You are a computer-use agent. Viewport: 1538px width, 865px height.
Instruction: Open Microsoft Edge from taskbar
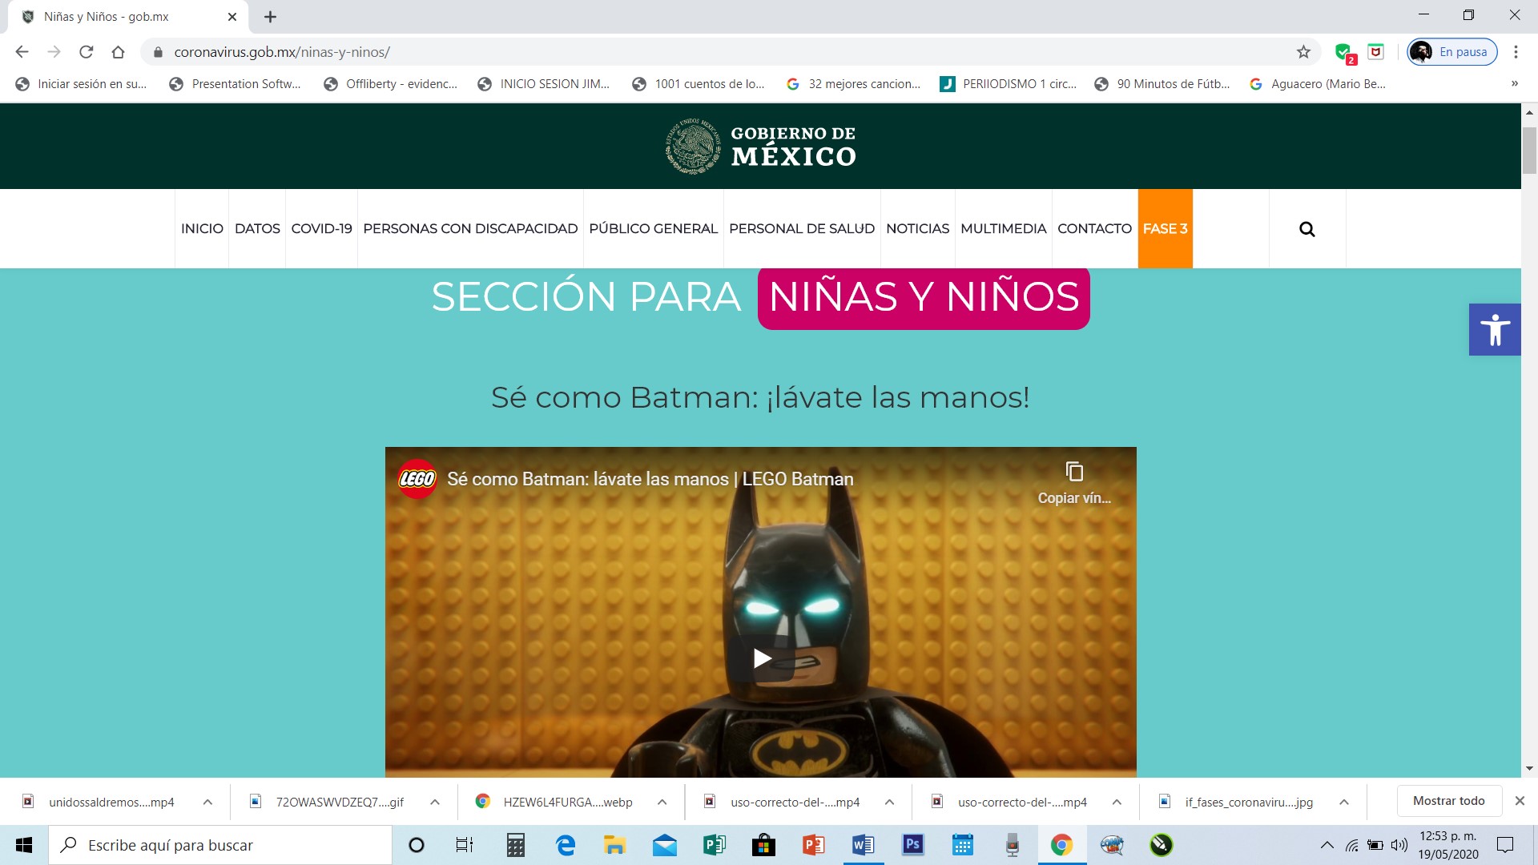click(566, 845)
